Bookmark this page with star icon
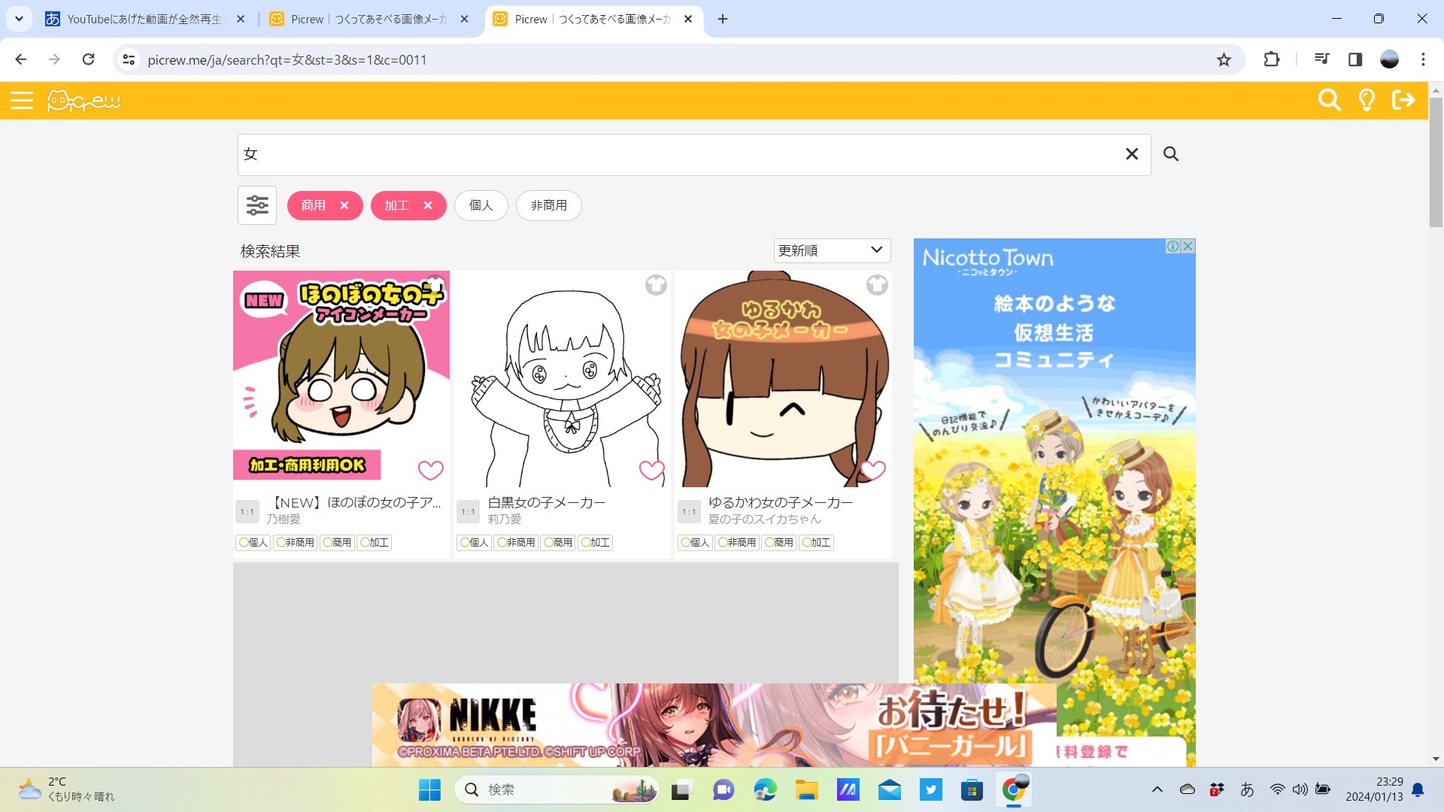 coord(1224,59)
